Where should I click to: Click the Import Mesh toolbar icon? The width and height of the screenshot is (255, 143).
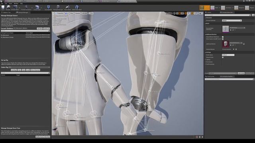(67, 8)
